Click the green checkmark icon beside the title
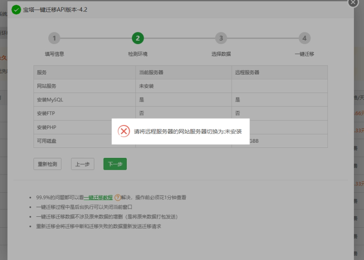The width and height of the screenshot is (364, 260). point(16,10)
